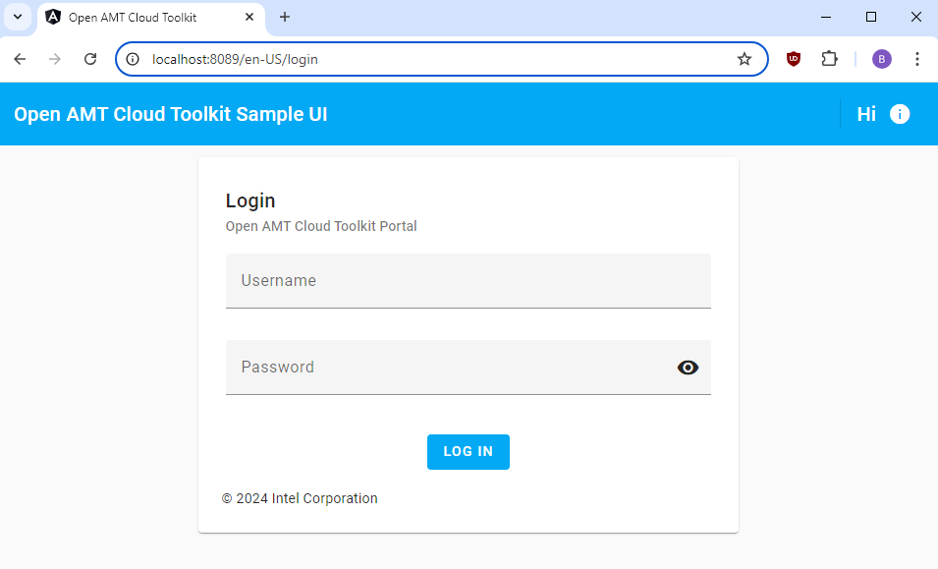Click the 2024 Intel Corporation copyright text
This screenshot has height=569, width=938.
300,498
